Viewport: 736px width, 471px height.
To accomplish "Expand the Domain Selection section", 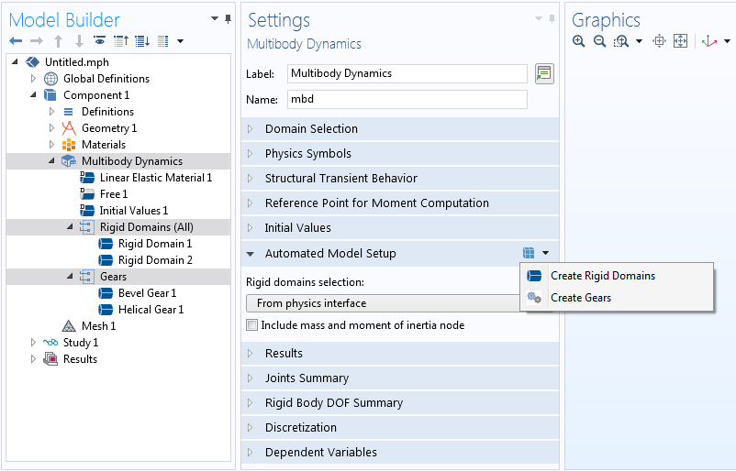I will click(x=311, y=129).
